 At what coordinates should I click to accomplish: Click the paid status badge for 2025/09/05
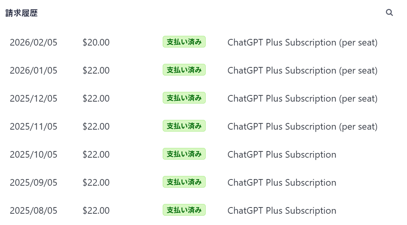pos(184,182)
